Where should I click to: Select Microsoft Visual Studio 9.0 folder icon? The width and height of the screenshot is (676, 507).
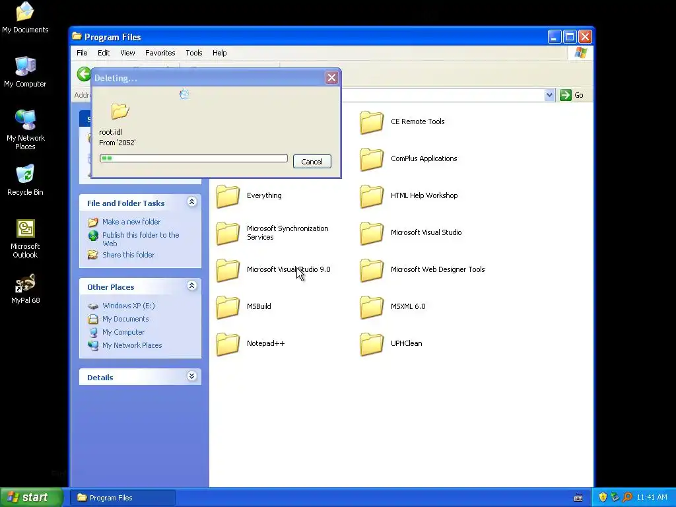228,270
